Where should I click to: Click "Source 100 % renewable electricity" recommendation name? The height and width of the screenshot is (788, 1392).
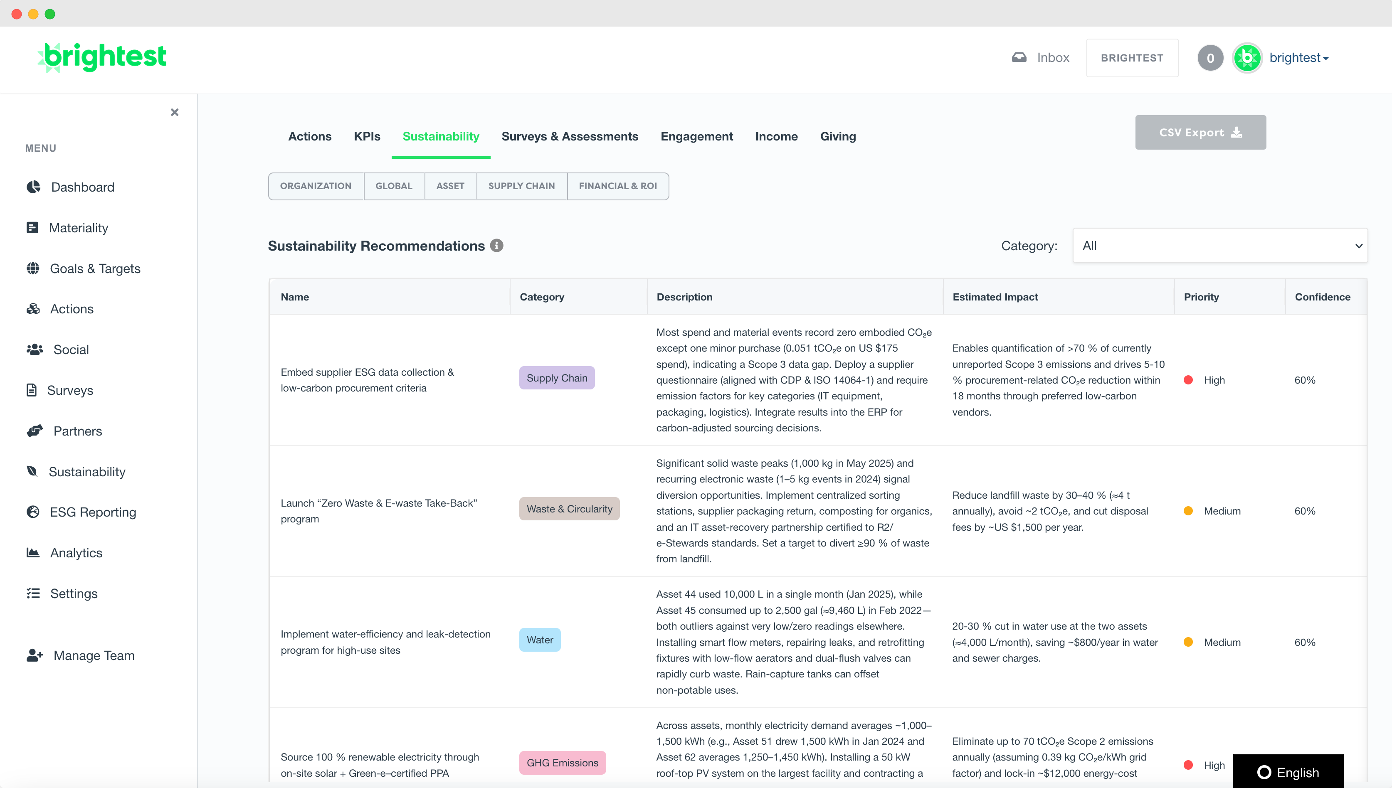(380, 765)
